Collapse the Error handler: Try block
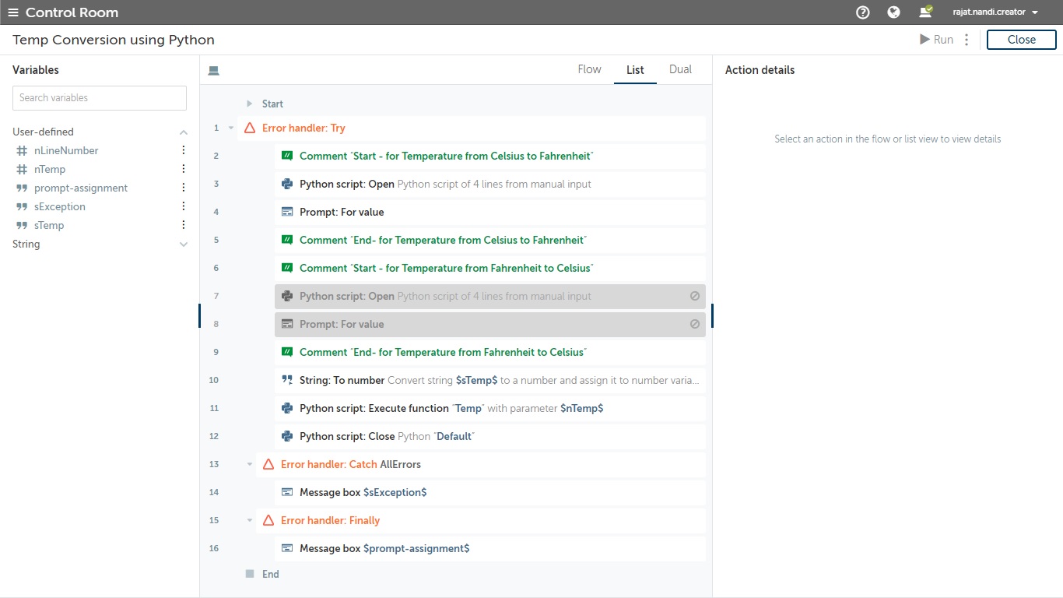The height and width of the screenshot is (598, 1063). point(231,128)
